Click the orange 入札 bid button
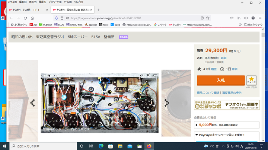268x150 pixels. [221, 80]
